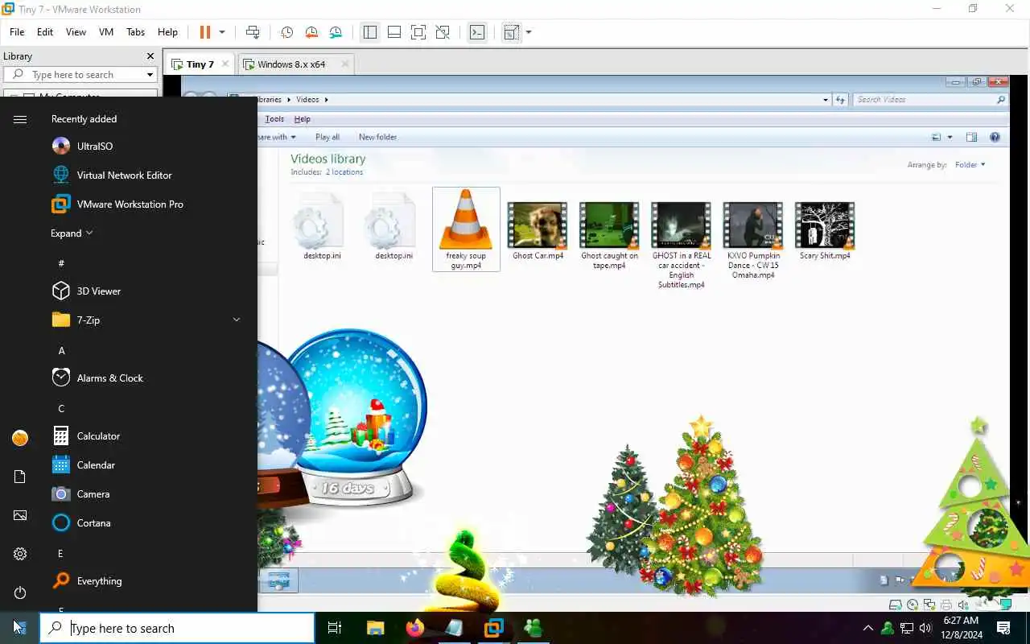1030x644 pixels.
Task: Open the stretch guest options dropdown arrow
Action: coord(529,32)
